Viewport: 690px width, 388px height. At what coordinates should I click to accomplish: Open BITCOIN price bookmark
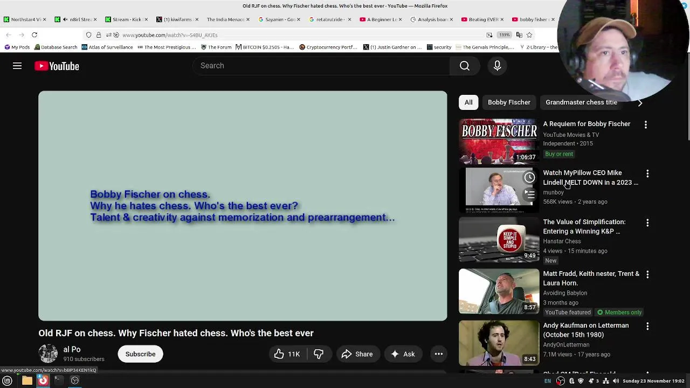265,47
